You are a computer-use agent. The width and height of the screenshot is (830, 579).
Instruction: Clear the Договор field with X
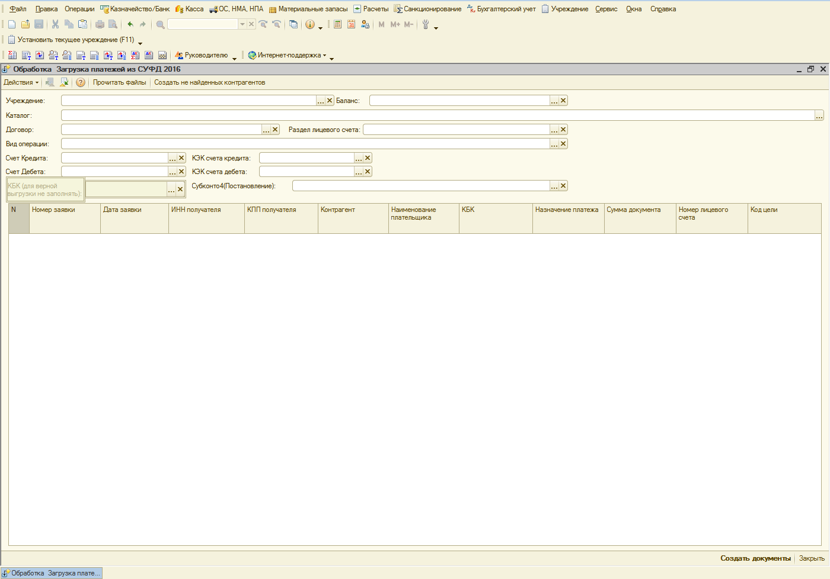[x=275, y=130]
